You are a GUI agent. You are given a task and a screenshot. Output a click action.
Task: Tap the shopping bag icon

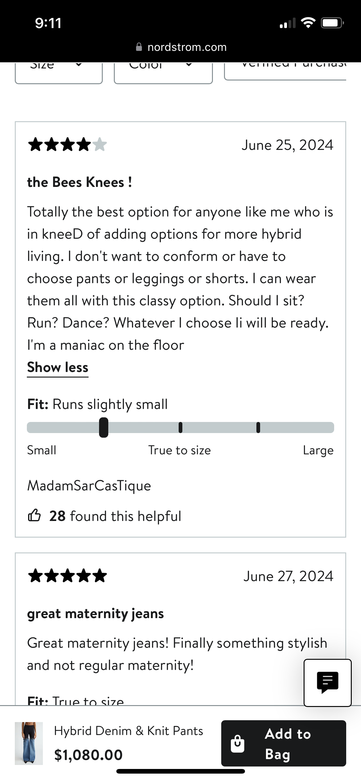tap(237, 743)
